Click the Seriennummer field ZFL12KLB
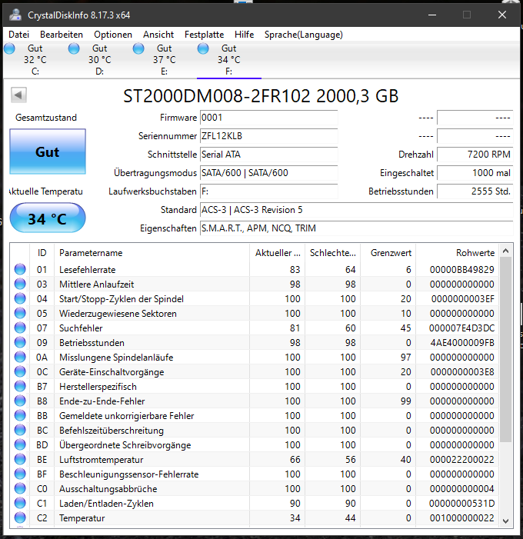This screenshot has height=539, width=523. coord(268,136)
